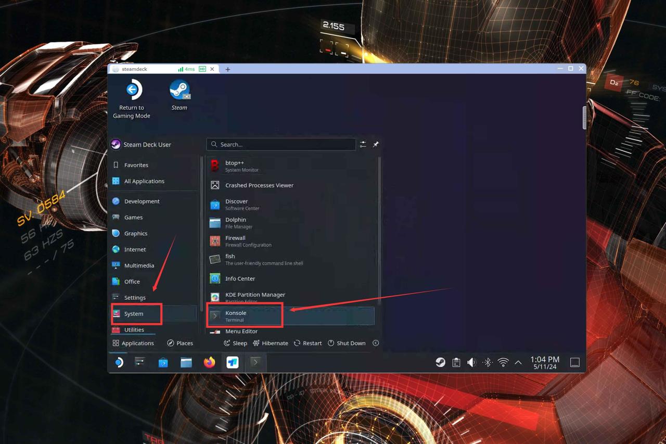The height and width of the screenshot is (444, 666).
Task: Open the Bluetooth tray icon
Action: (488, 362)
